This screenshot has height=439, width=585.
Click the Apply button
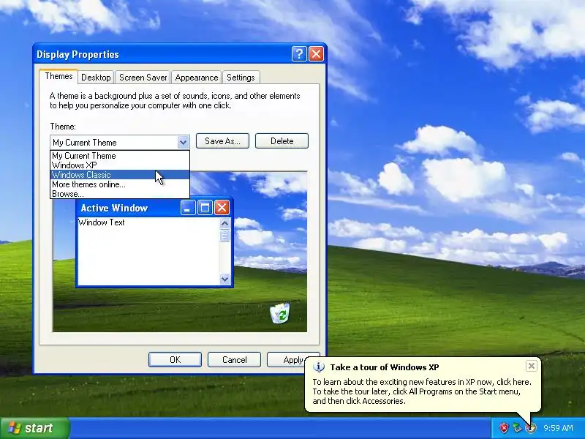click(x=286, y=359)
